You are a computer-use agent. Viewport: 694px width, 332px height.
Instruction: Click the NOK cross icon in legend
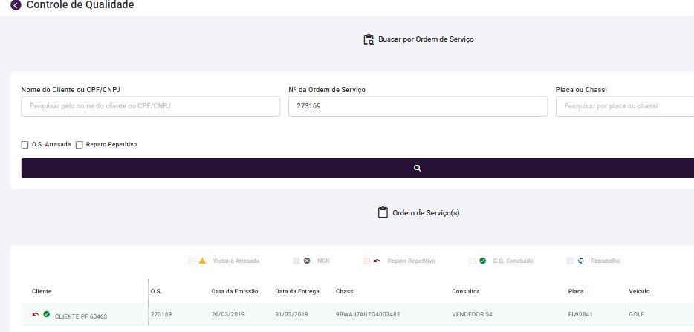point(307,261)
